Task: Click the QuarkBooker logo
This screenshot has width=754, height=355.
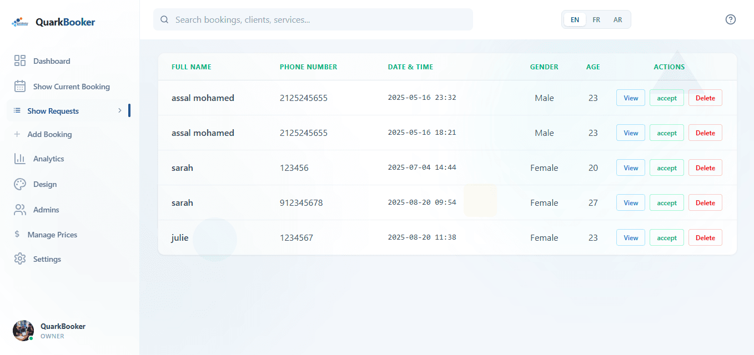Action: click(x=20, y=21)
